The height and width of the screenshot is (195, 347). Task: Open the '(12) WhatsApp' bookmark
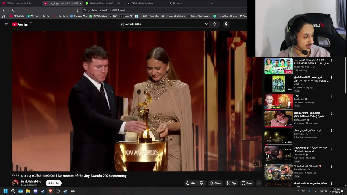tap(98, 16)
